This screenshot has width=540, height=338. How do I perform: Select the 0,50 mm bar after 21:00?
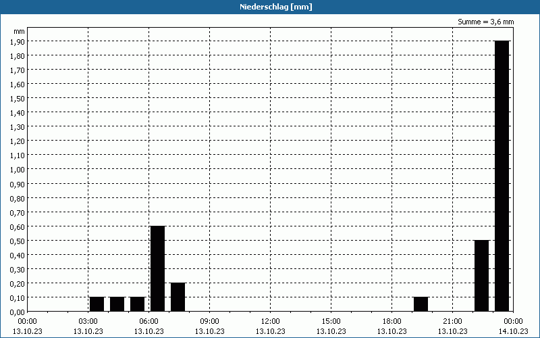(x=481, y=276)
